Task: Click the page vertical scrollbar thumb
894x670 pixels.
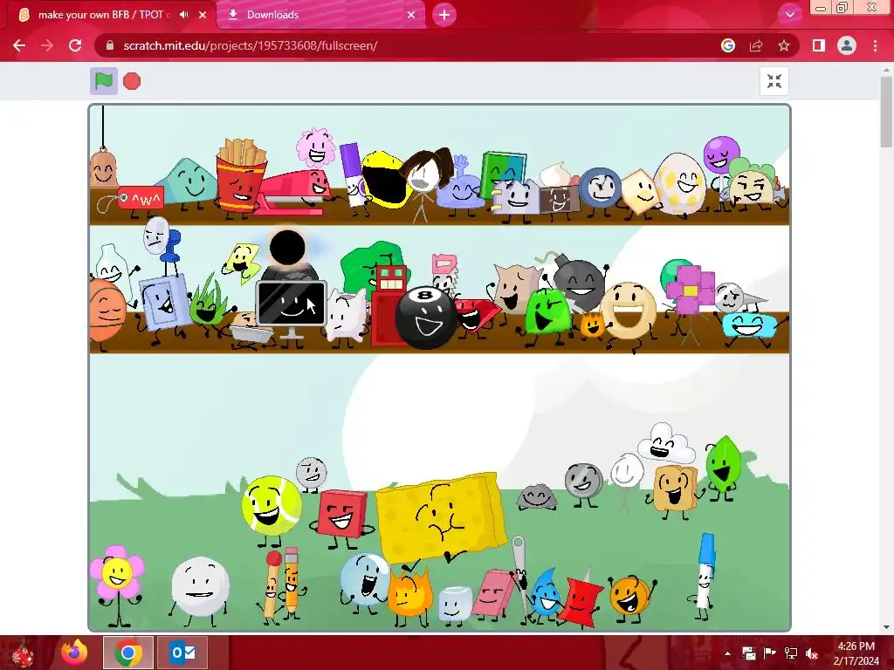Action: coord(886,111)
